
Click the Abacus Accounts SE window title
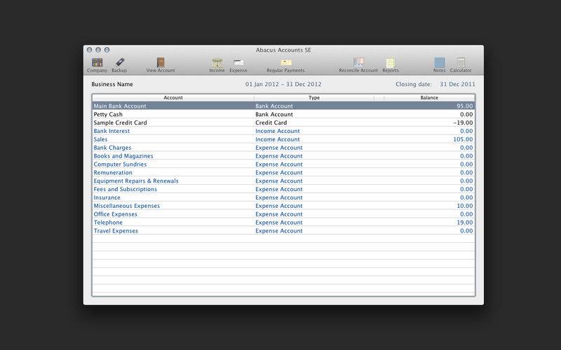[x=283, y=50]
